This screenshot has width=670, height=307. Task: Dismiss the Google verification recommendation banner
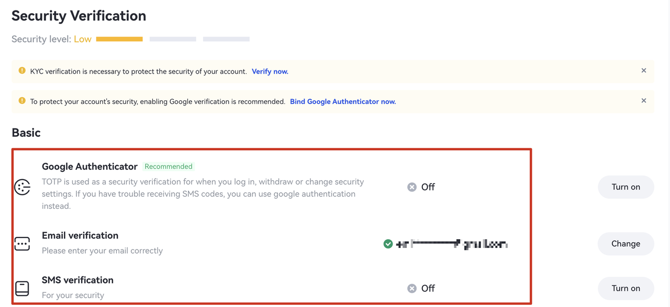(x=644, y=101)
